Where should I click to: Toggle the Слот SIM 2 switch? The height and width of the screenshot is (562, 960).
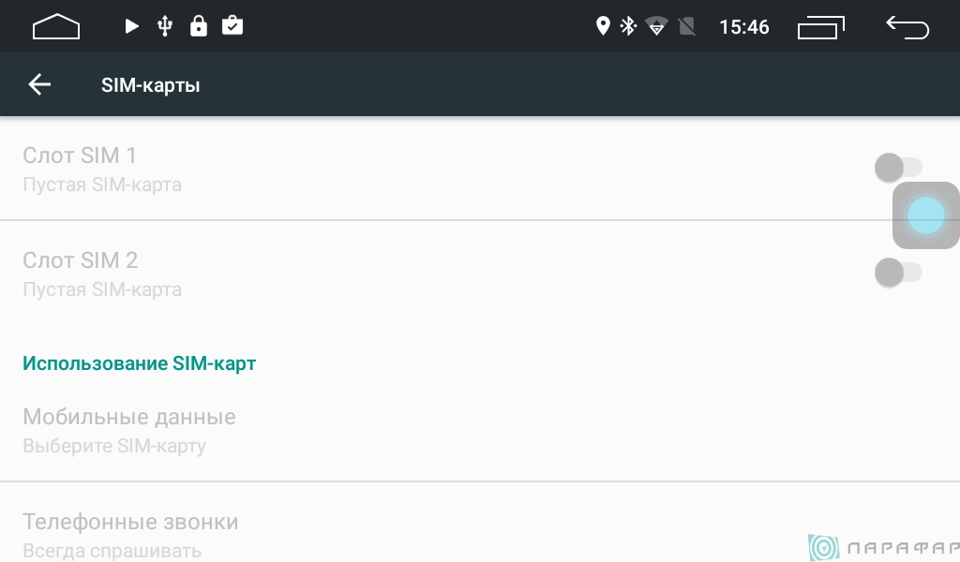[898, 273]
